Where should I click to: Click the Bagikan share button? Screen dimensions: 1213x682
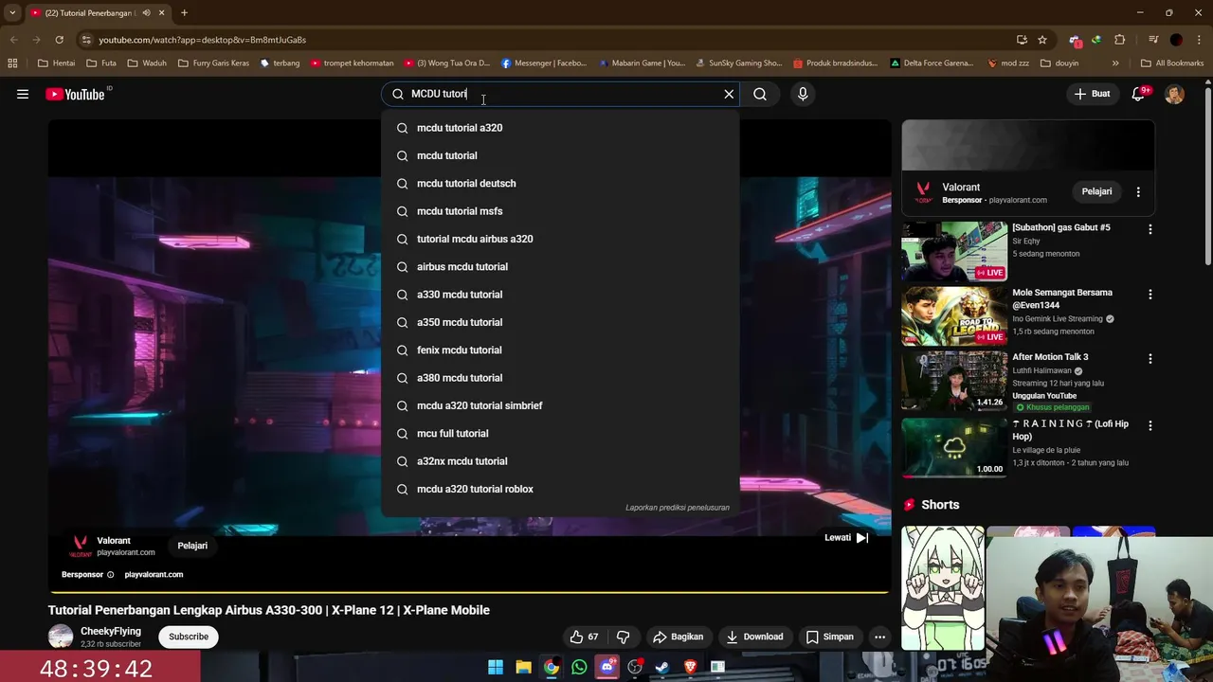[679, 637]
